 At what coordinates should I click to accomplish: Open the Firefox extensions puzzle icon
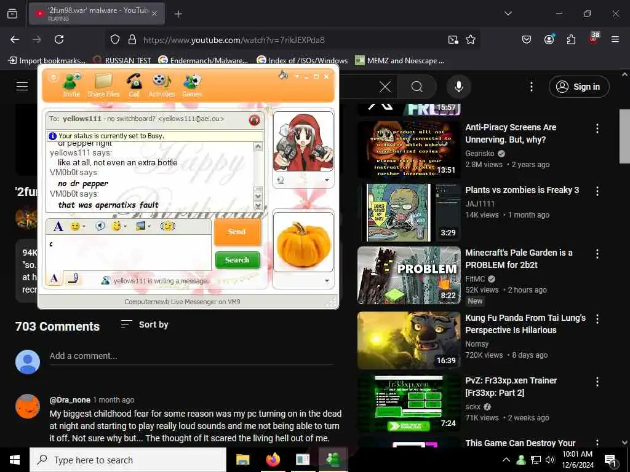(571, 39)
